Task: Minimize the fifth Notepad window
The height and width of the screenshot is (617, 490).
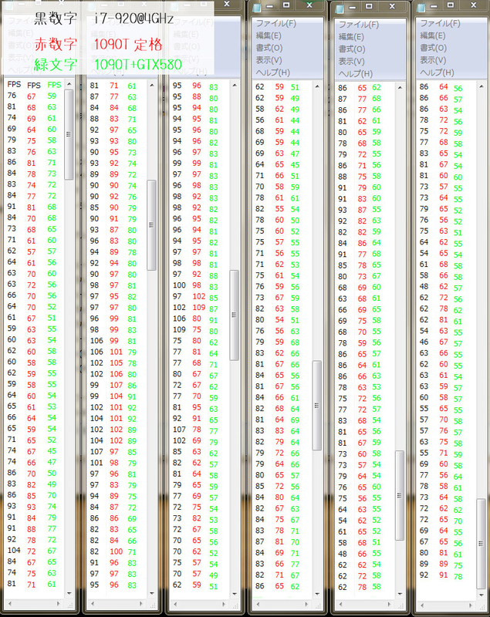Action: [x=353, y=7]
